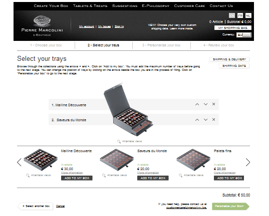269x216 pixels.
Task: Click the Malline Découverte tray thumbnail
Action: click(x=41, y=160)
